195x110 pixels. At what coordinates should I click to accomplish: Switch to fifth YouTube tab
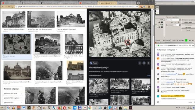[88, 3]
